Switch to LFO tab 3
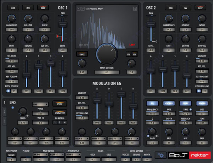 click(4, 121)
